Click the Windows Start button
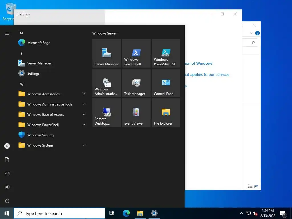The image size is (292, 219). [7, 213]
